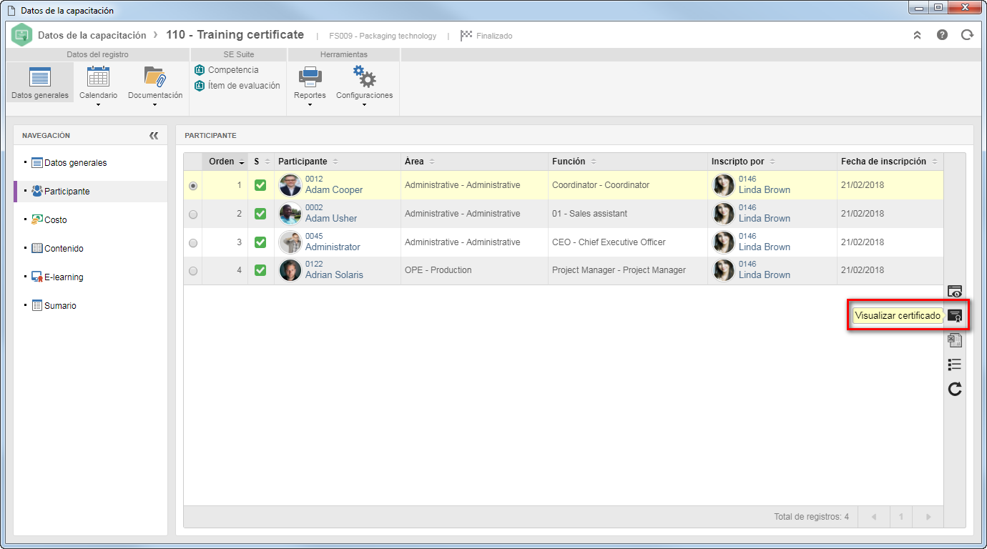Viewport: 987px width, 549px height.
Task: Toggle the green checkbox for Adam Usher
Action: point(260,214)
